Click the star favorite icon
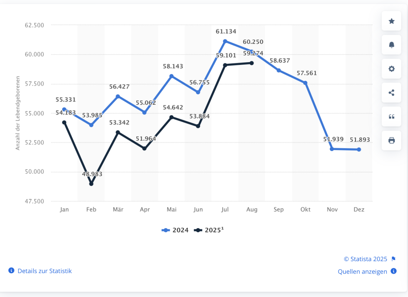This screenshot has height=297, width=408. coord(391,21)
